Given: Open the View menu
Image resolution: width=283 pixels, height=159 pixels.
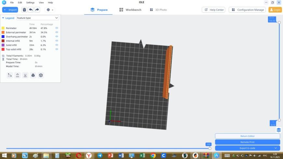Looking at the screenshot, I should click(41, 3).
